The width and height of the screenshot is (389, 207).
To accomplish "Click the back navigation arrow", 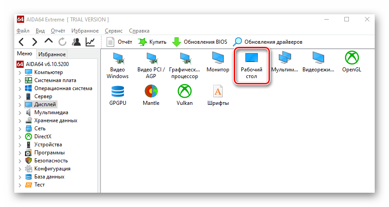I will pyautogui.click(x=21, y=42).
